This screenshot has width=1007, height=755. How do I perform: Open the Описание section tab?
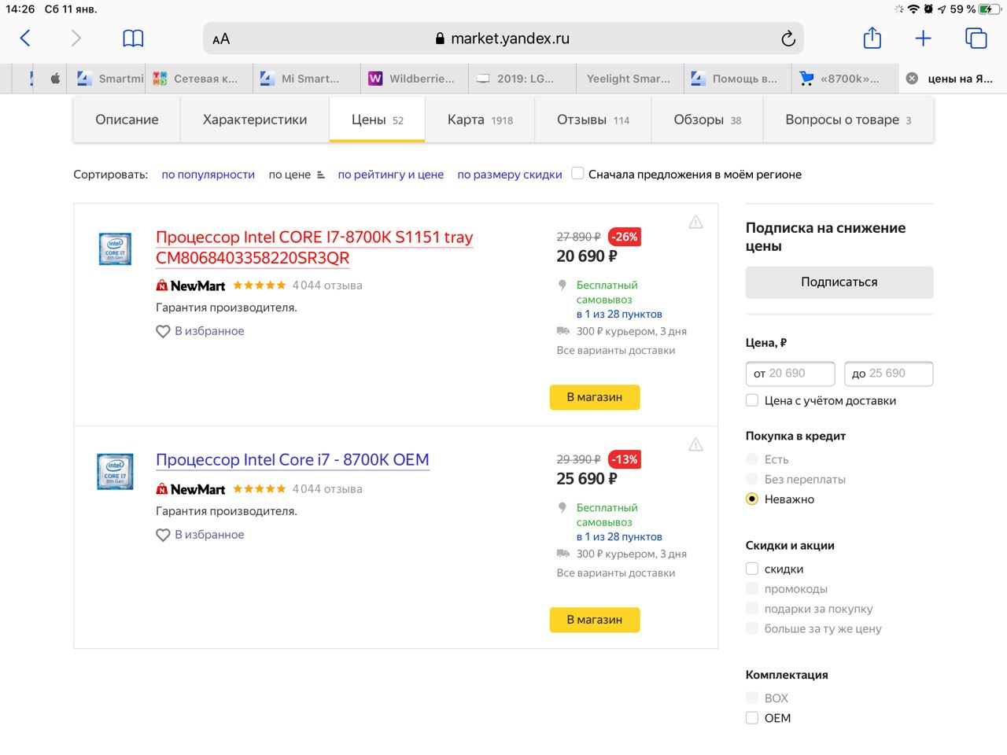point(127,120)
